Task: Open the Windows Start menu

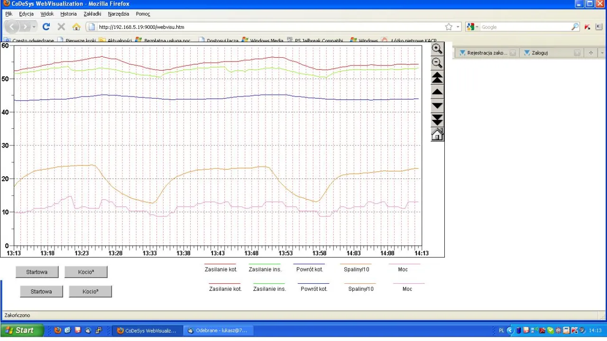Action: pyautogui.click(x=22, y=330)
